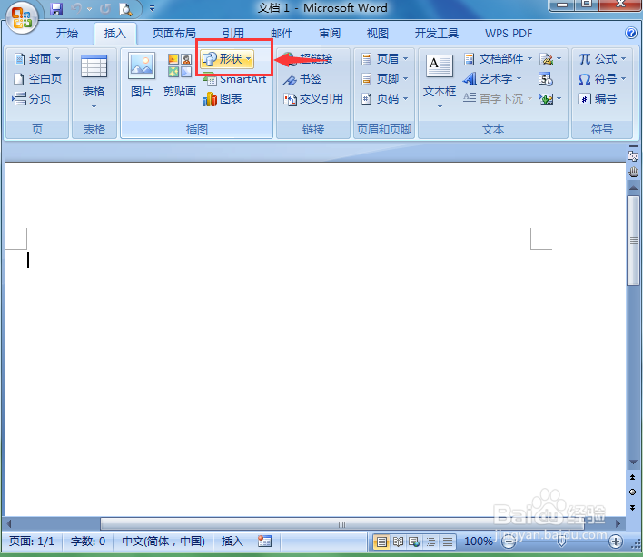
Task: Click the page status 页面: 1/1
Action: 32,542
